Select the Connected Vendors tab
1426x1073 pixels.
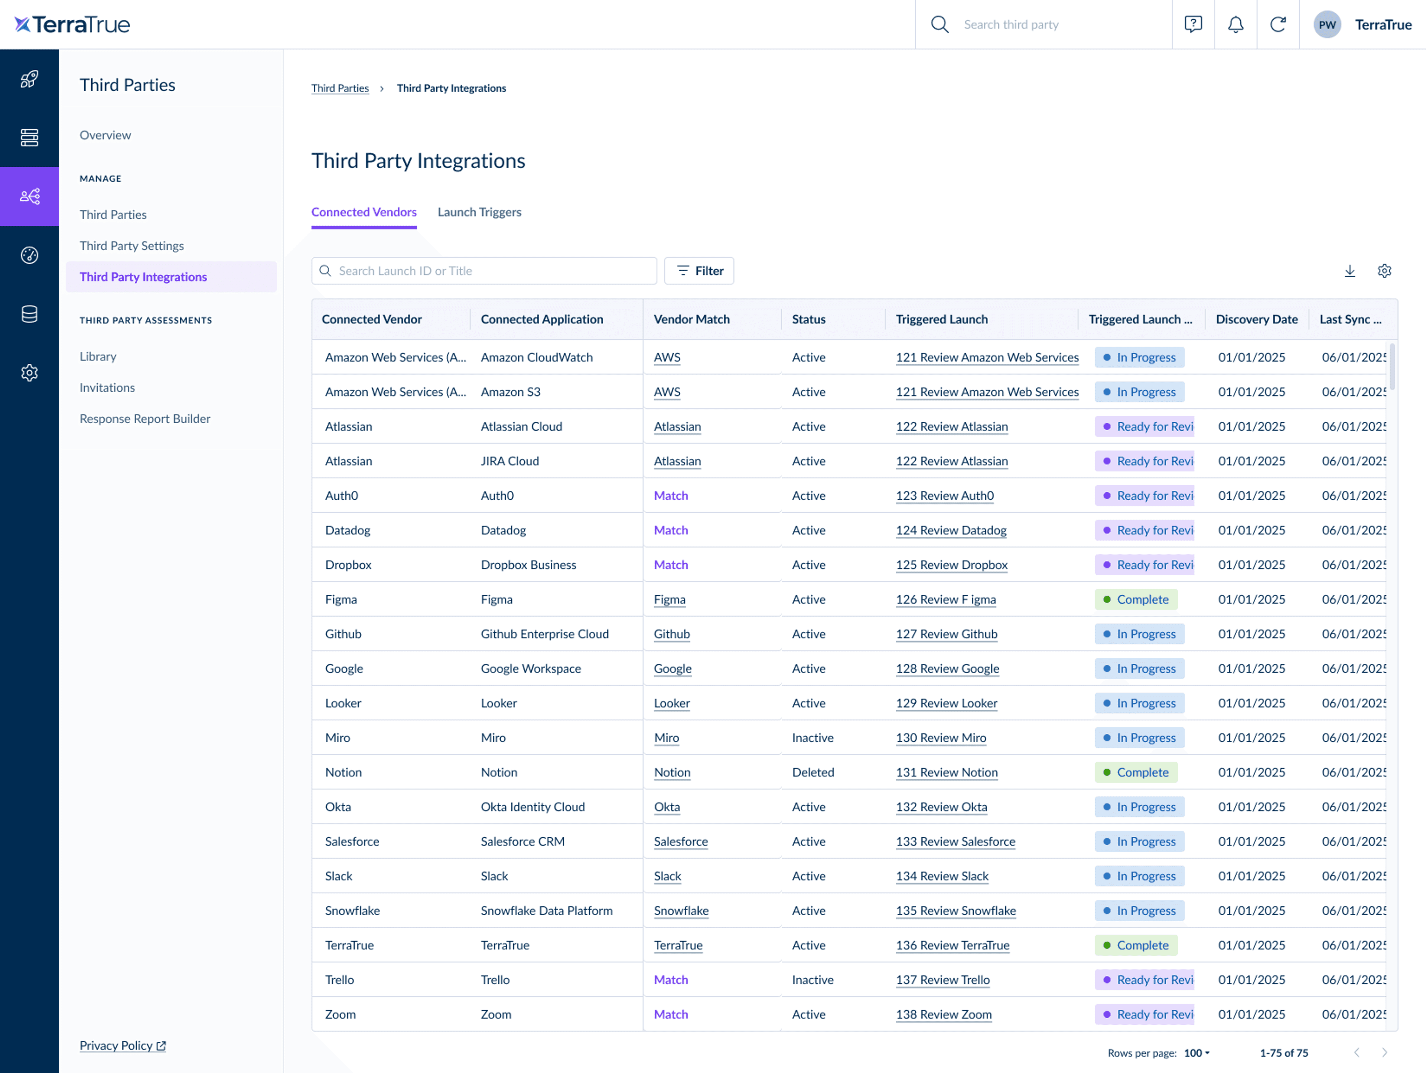pos(364,212)
